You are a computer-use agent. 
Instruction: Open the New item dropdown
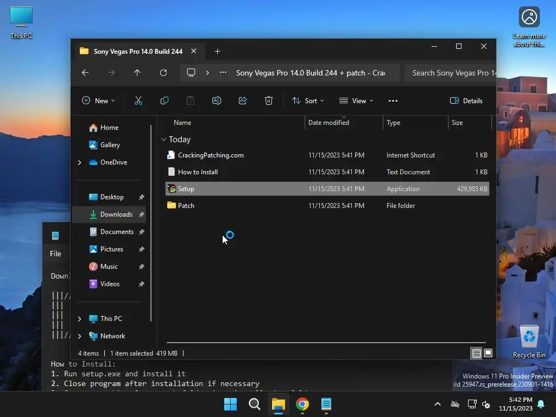[x=98, y=100]
